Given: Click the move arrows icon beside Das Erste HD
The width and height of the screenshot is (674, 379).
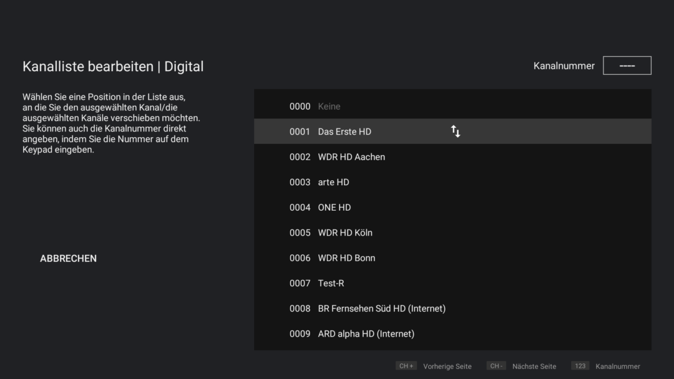Looking at the screenshot, I should coord(456,132).
